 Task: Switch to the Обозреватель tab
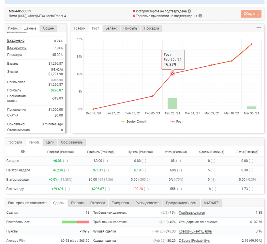[x=72, y=142]
